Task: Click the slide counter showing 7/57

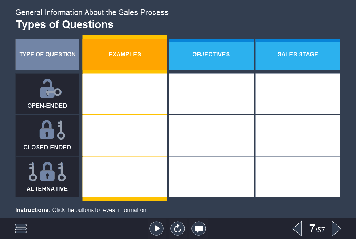Action: click(317, 228)
